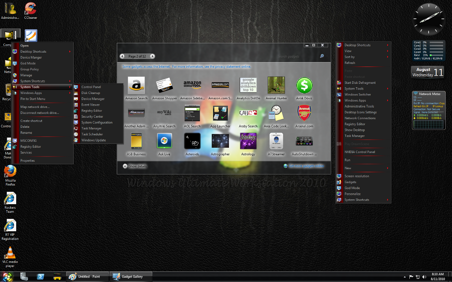
Task: Select the Astrographer gadget
Action: 220,141
